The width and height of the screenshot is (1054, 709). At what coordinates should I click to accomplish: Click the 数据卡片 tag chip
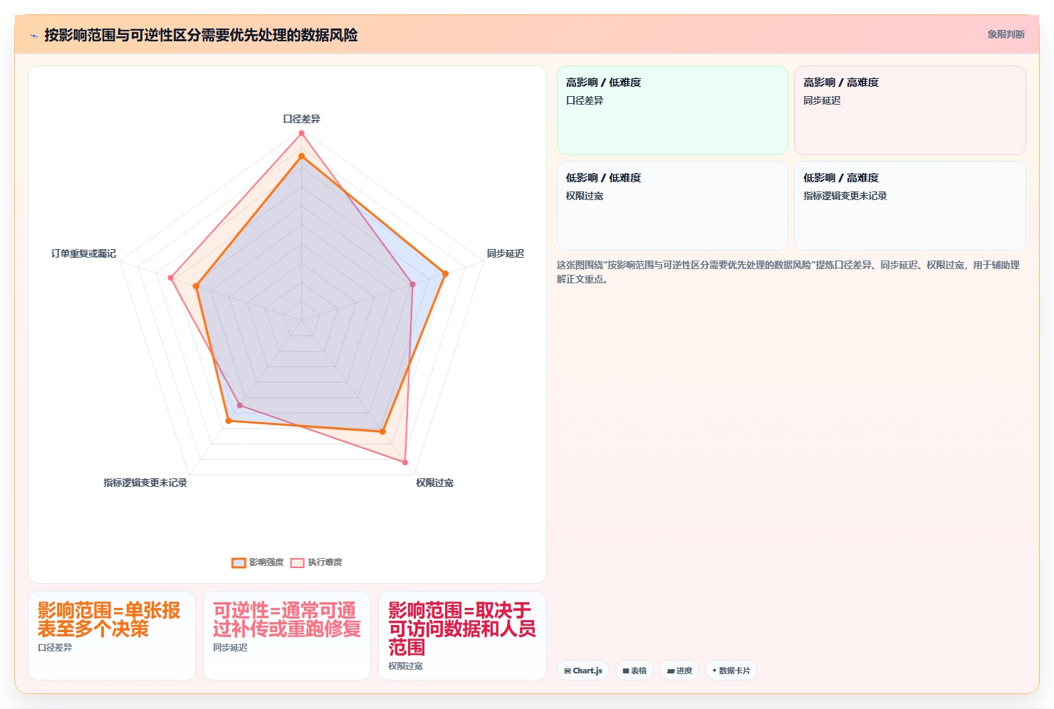click(731, 671)
